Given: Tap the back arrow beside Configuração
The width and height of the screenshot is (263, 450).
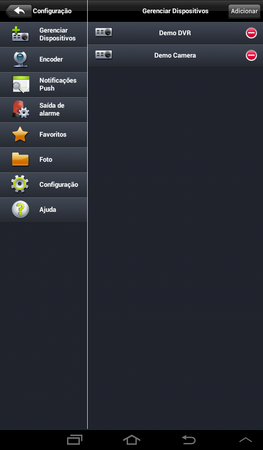Looking at the screenshot, I should pyautogui.click(x=18, y=11).
